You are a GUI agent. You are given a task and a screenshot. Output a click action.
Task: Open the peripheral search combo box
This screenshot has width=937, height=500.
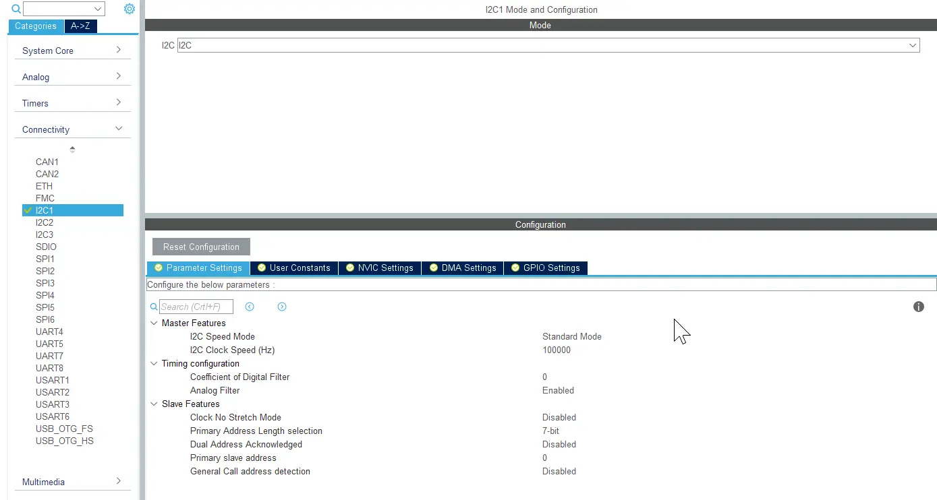64,9
